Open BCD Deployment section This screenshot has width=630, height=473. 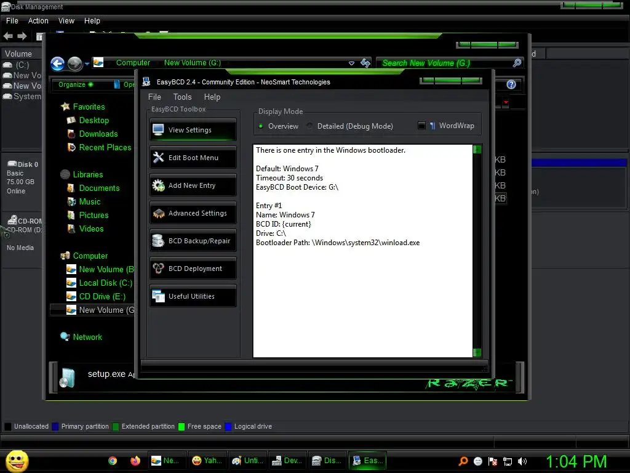(x=193, y=269)
